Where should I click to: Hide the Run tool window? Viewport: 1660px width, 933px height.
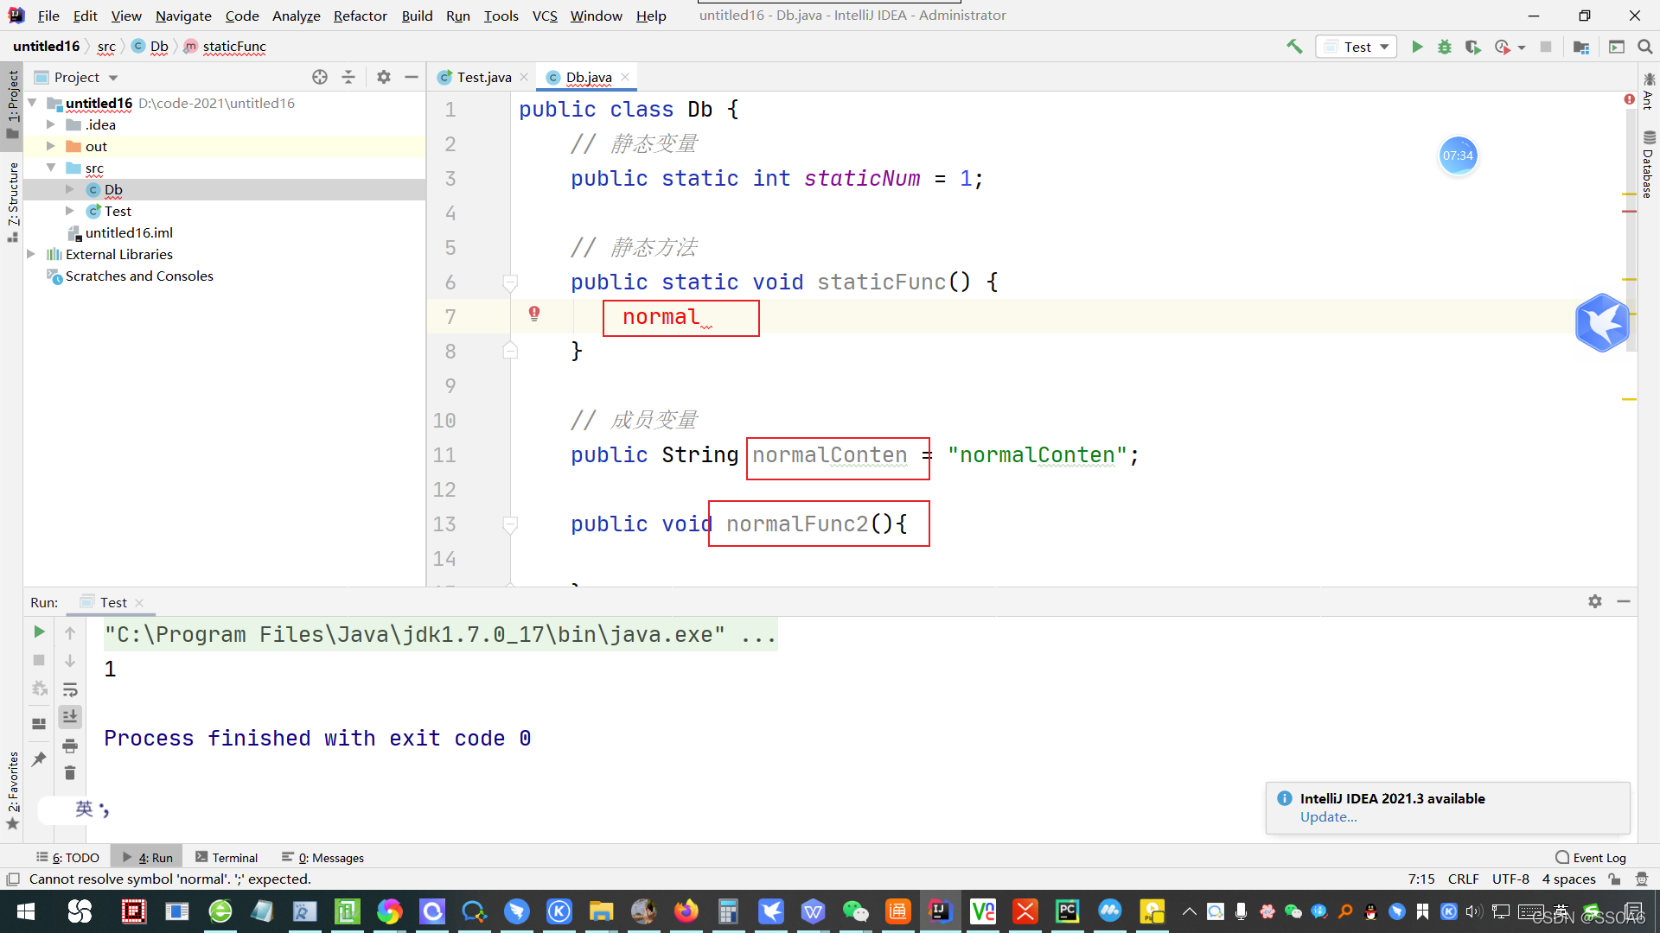(1624, 601)
